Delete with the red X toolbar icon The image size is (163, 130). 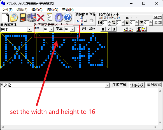(41, 18)
